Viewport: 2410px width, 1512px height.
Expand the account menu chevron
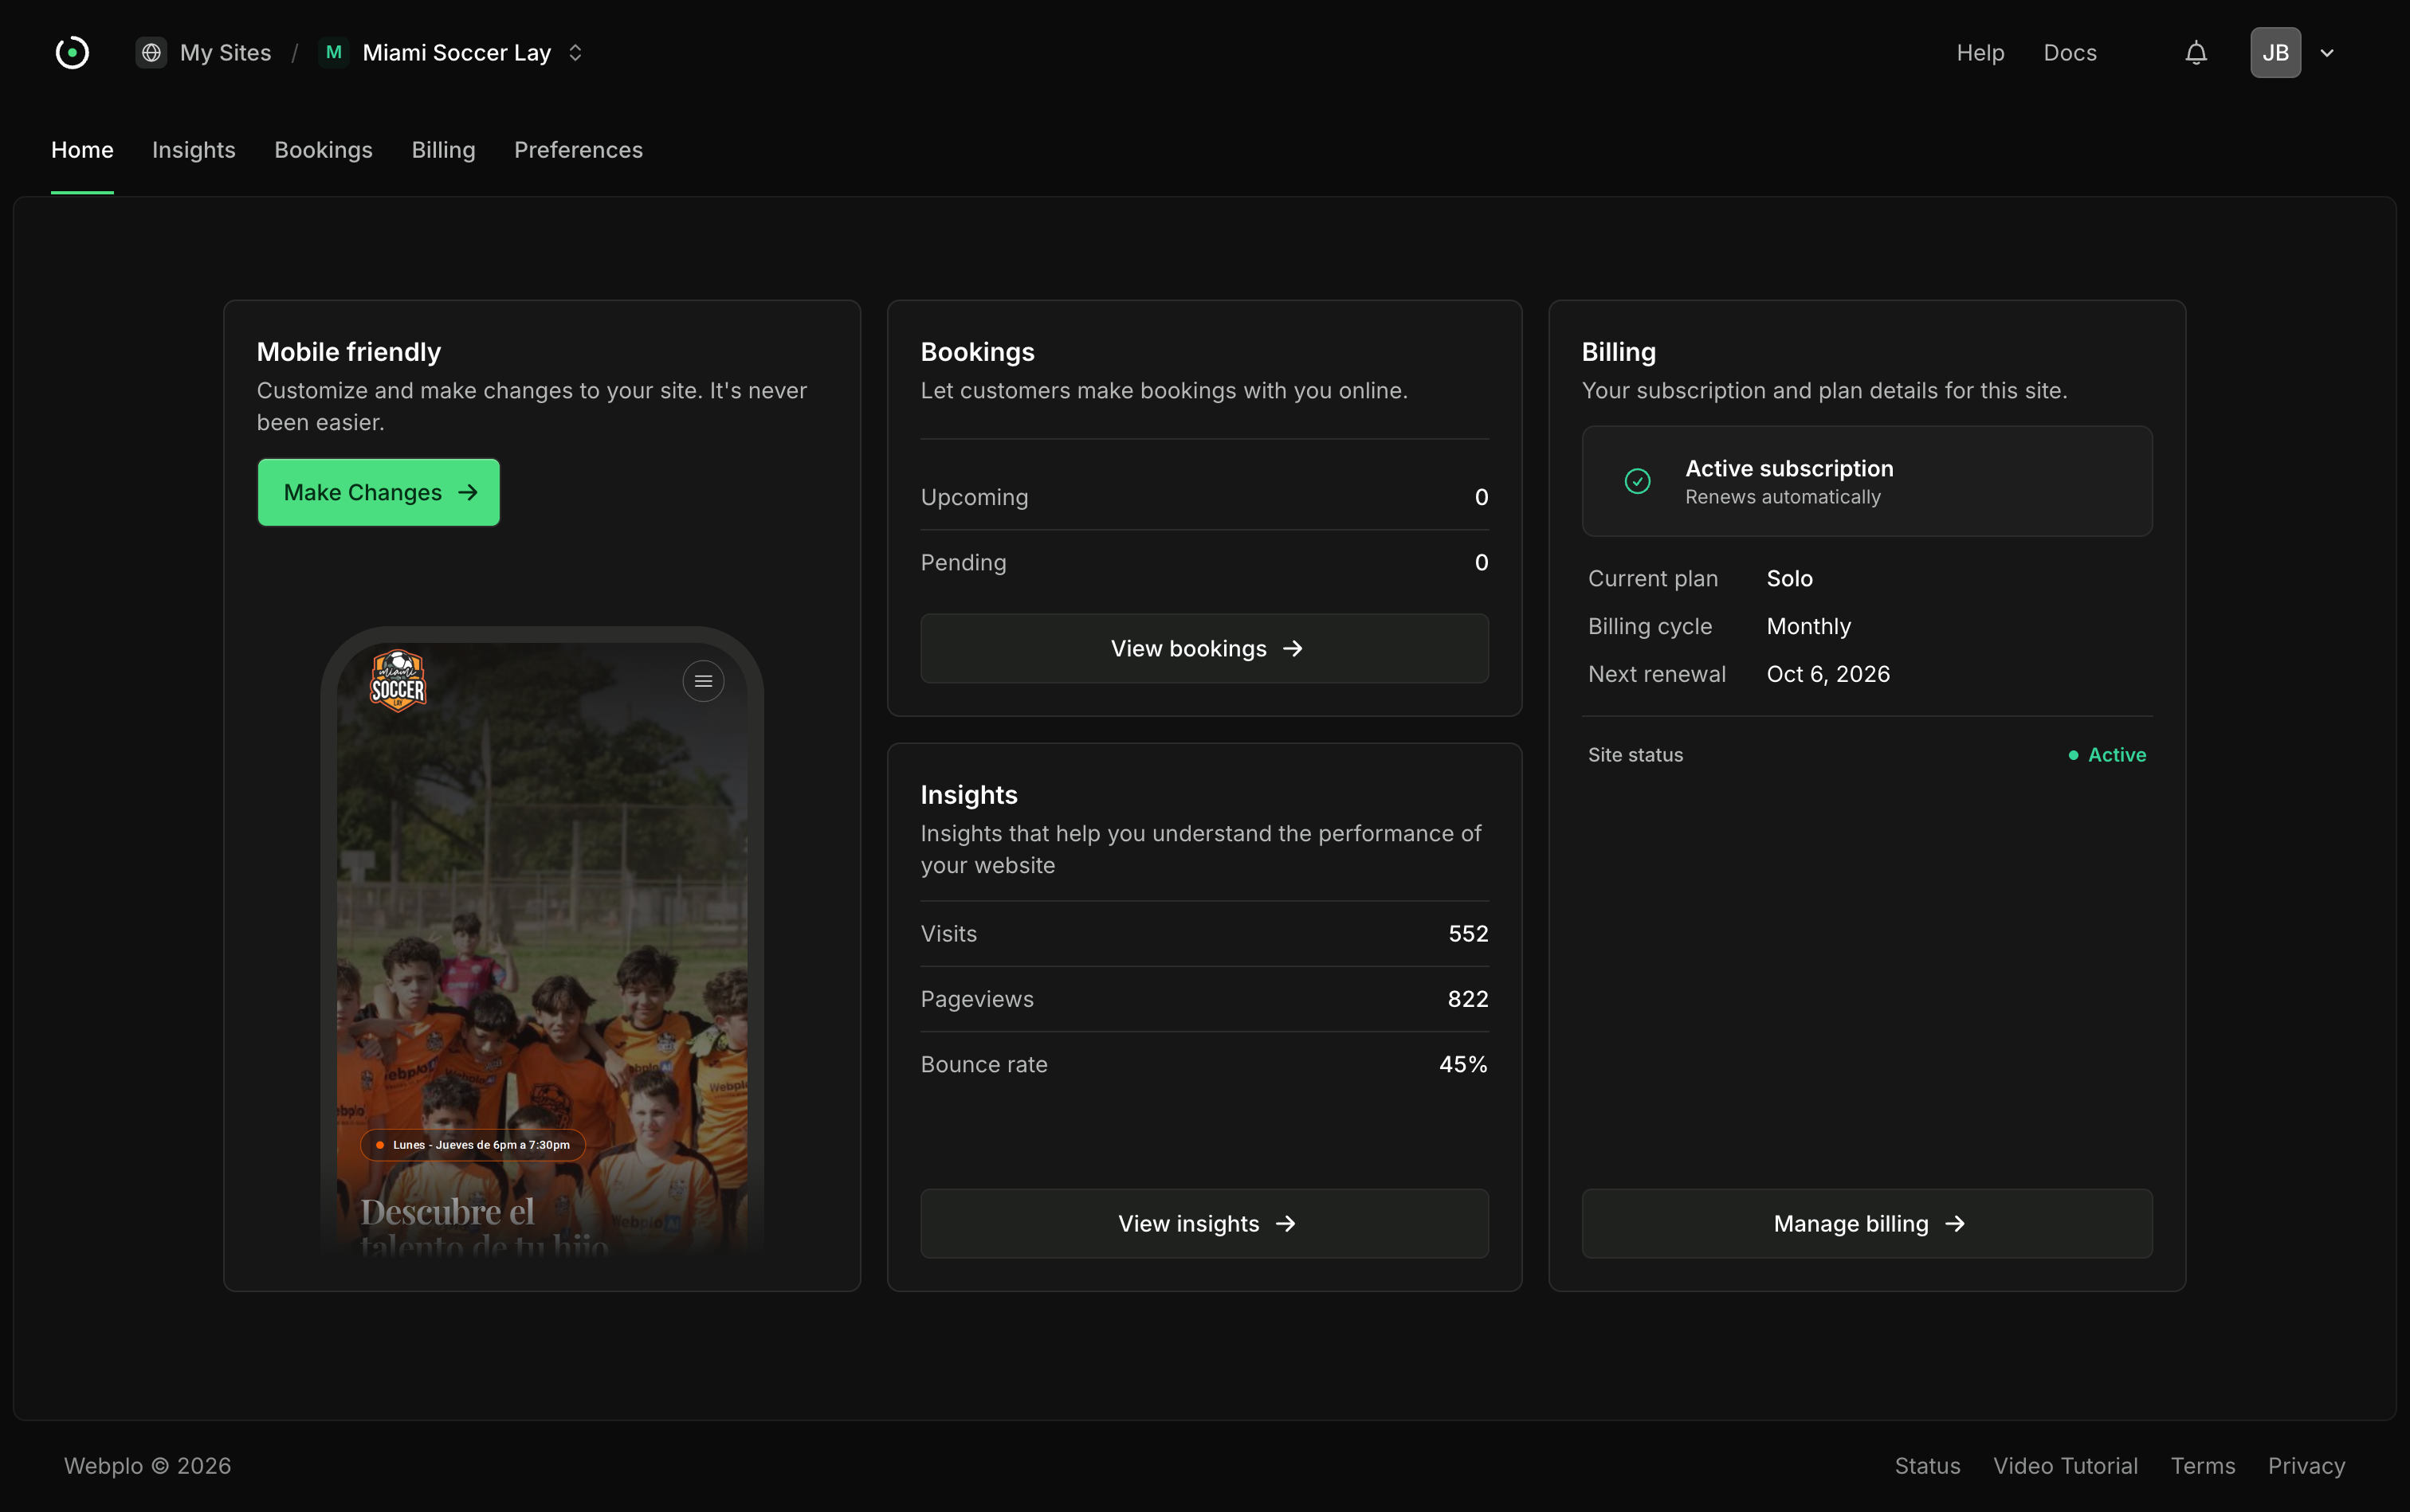[2327, 53]
